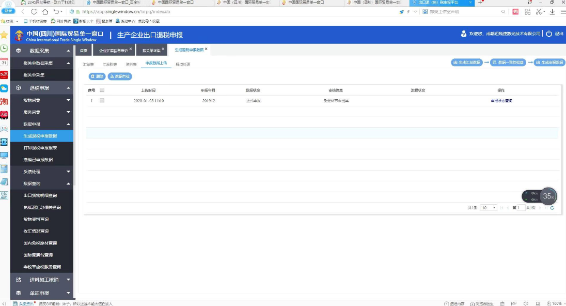This screenshot has width=566, height=306.
Task: Click the 数据自检 button
Action: click(x=120, y=76)
